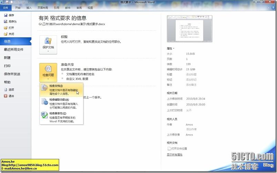Click the Protect Document lock icon

[x=48, y=41]
